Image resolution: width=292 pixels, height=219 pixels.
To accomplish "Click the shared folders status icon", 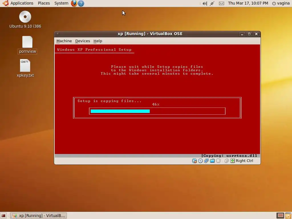I will click(x=212, y=161).
